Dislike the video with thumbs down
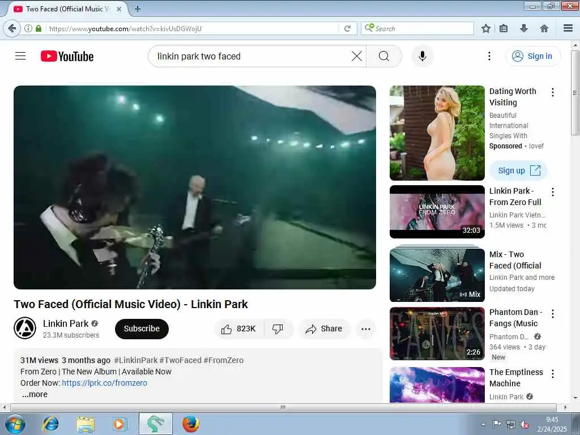The width and height of the screenshot is (580, 435). coord(278,329)
